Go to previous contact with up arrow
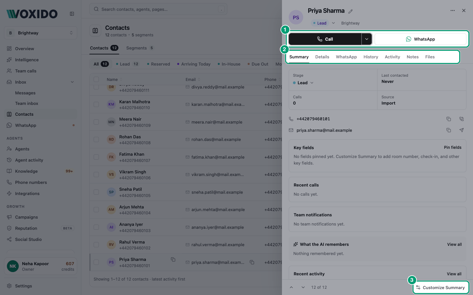Screen dimensions: 473x295 click(291, 287)
